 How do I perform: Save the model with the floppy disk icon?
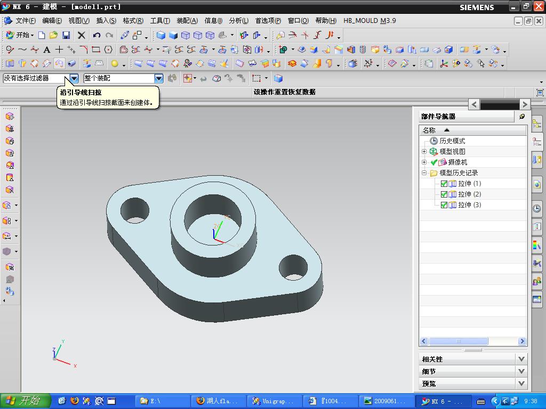66,35
